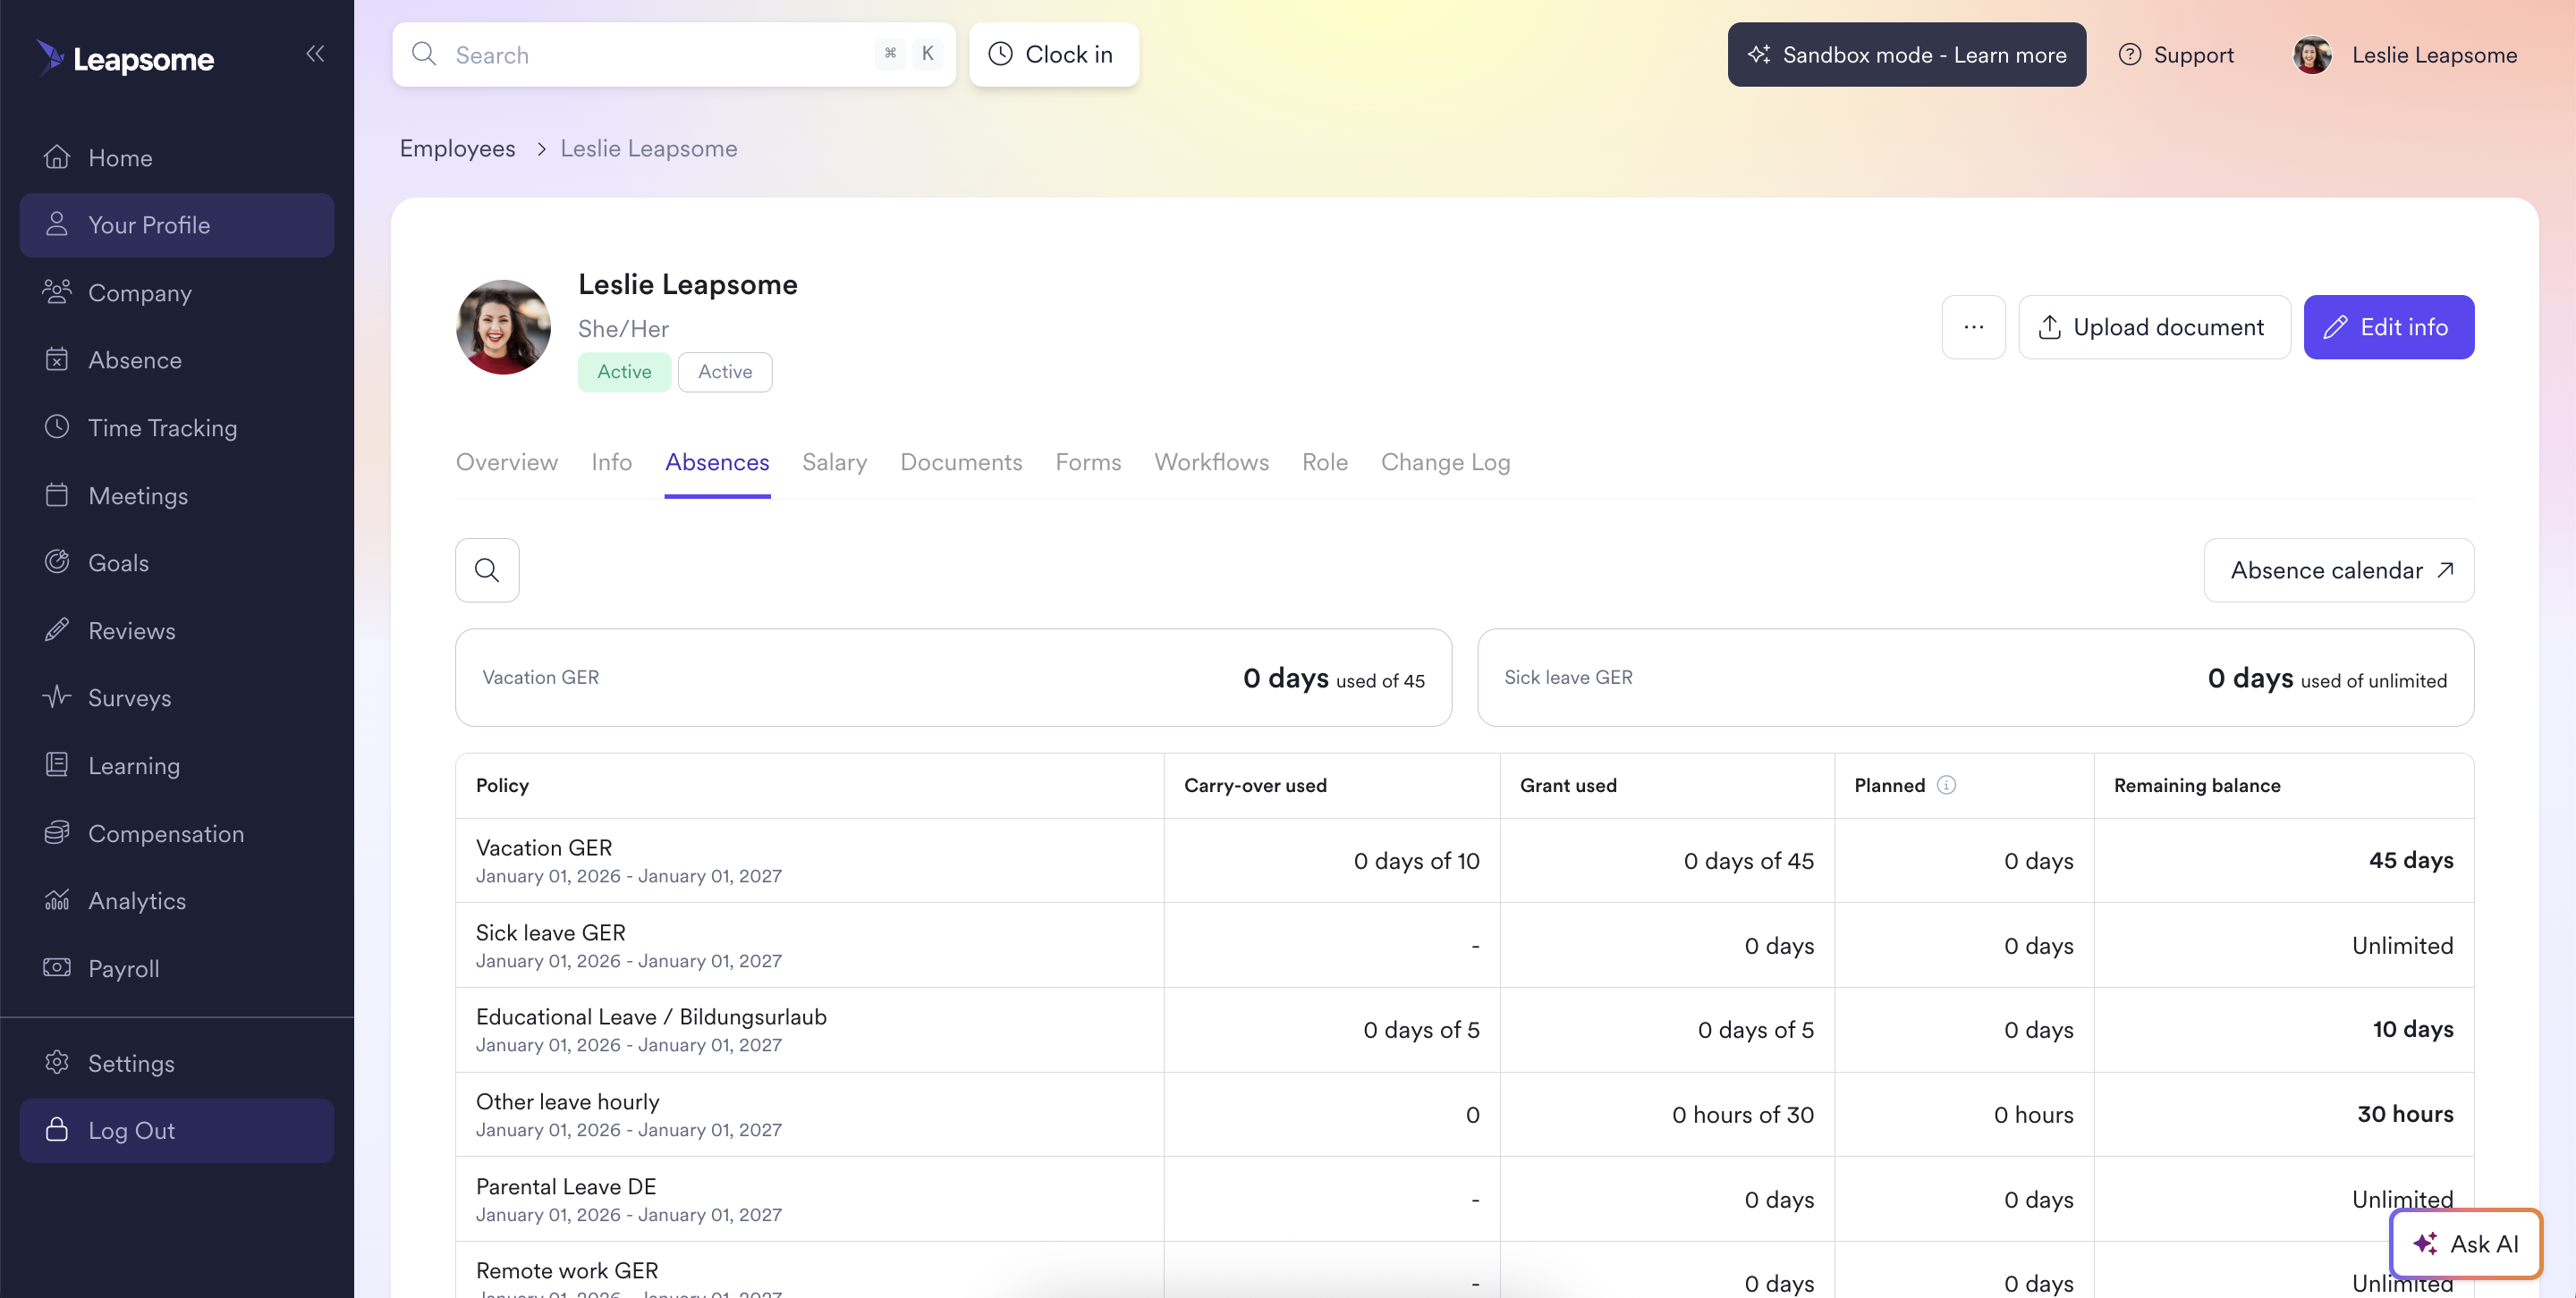Go to Meetings
The width and height of the screenshot is (2576, 1298).
click(x=176, y=495)
